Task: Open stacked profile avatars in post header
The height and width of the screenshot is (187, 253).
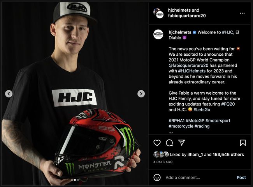Action: (158, 13)
